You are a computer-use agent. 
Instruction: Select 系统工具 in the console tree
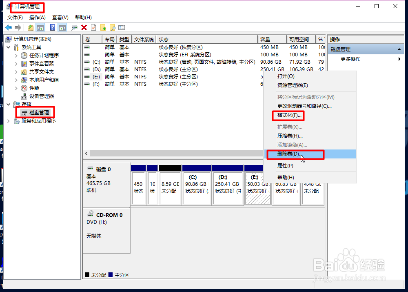click(x=31, y=47)
